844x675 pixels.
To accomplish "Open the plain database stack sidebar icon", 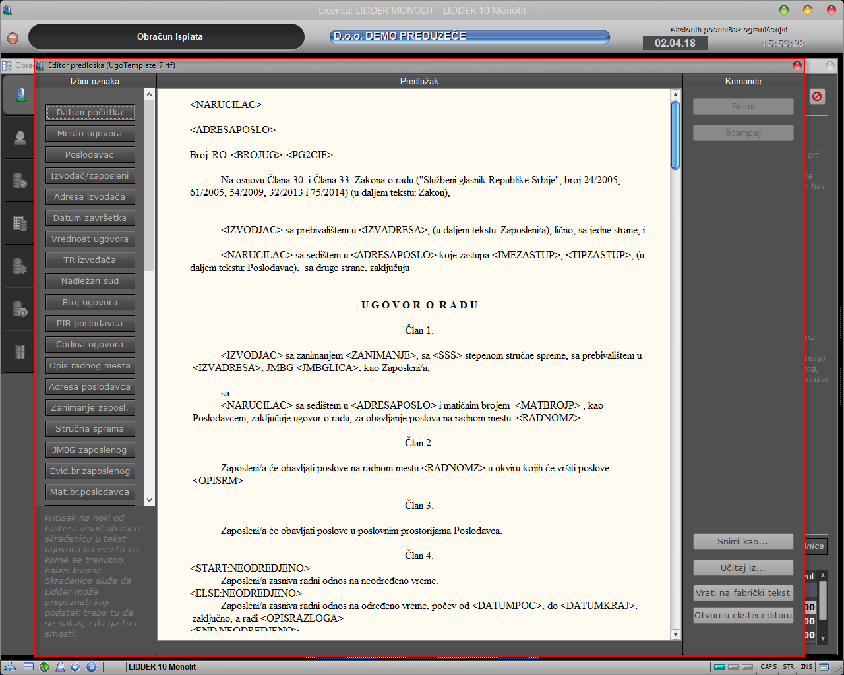I will pos(20,351).
